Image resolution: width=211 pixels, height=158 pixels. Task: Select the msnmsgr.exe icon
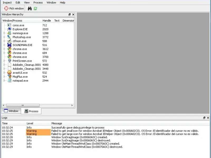pyautogui.click(x=9, y=33)
